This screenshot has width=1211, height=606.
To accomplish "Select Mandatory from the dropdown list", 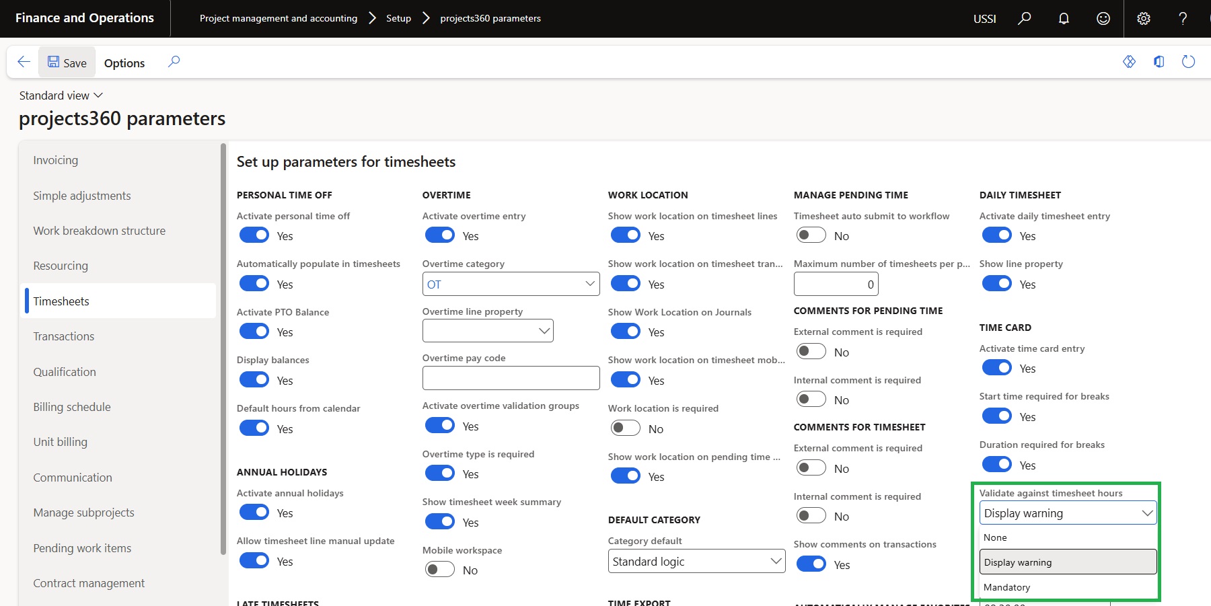I will point(1006,587).
